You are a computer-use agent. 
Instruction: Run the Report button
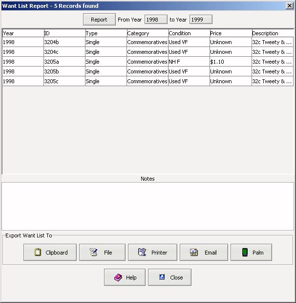[x=99, y=20]
